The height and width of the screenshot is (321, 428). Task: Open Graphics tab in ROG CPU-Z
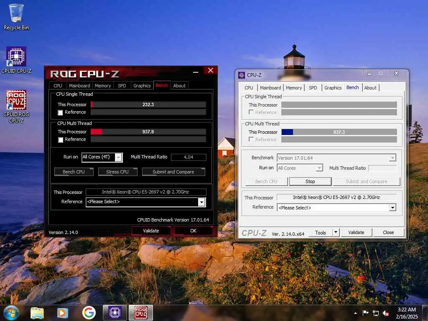click(142, 85)
